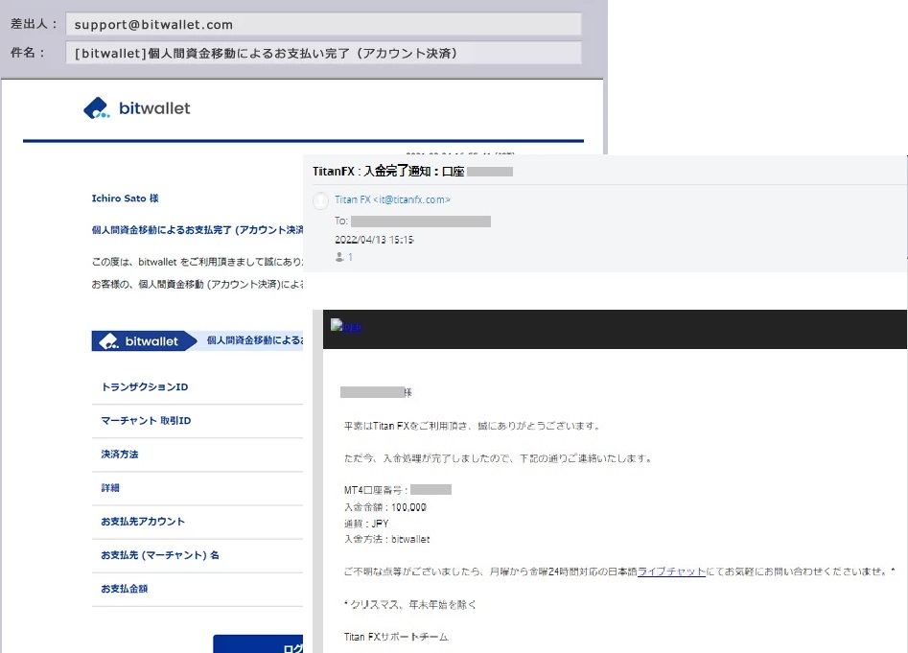This screenshot has width=908, height=653.
Task: Open the Titan FX it@titanfx.com sender link
Action: coord(392,199)
